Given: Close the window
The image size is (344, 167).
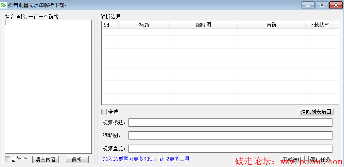Looking at the screenshot, I should coord(336,5).
